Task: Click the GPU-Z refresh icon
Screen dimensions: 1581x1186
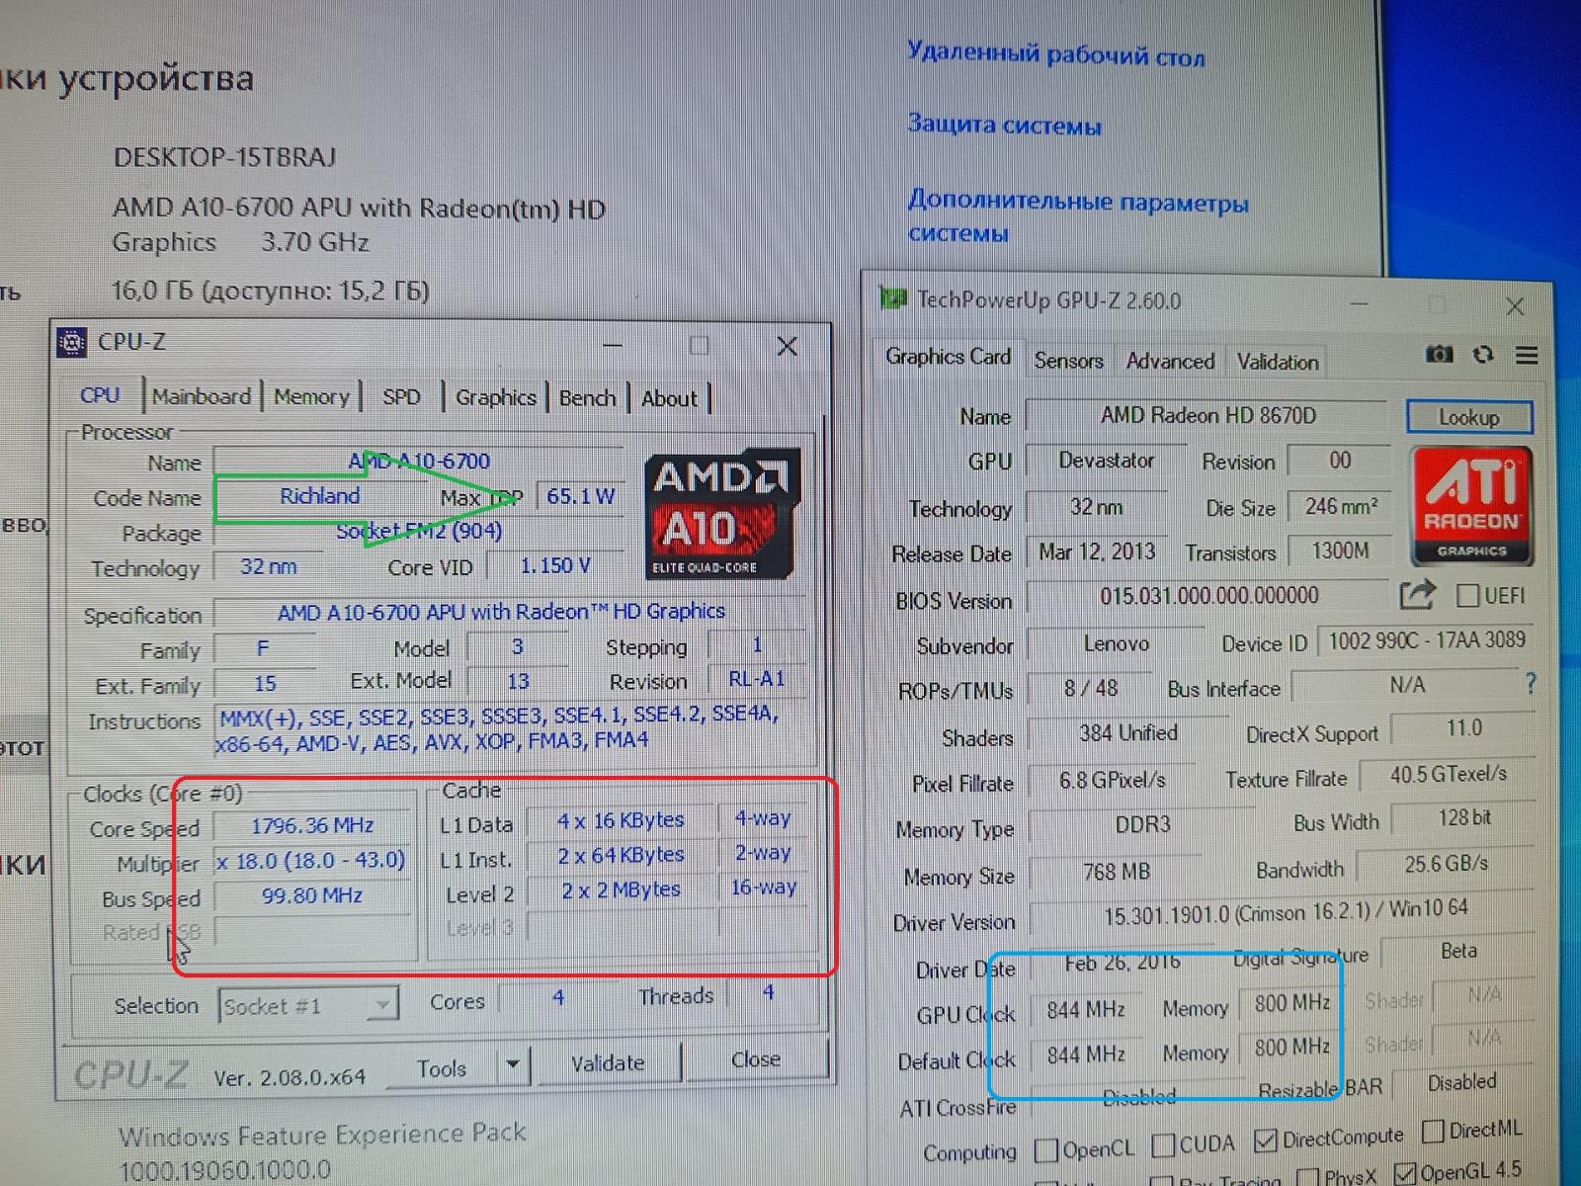Action: pyautogui.click(x=1483, y=354)
